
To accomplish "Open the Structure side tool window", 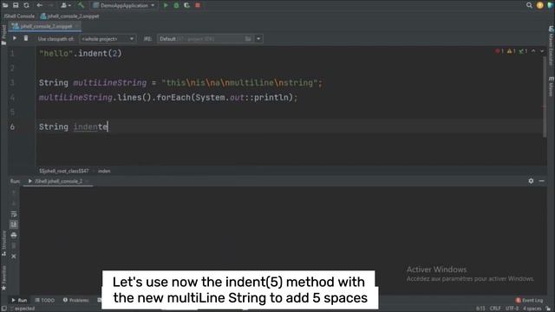I will click(x=3, y=243).
